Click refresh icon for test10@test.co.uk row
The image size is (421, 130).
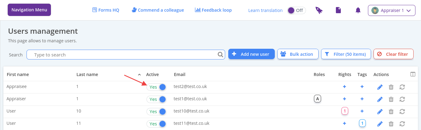pos(402,112)
